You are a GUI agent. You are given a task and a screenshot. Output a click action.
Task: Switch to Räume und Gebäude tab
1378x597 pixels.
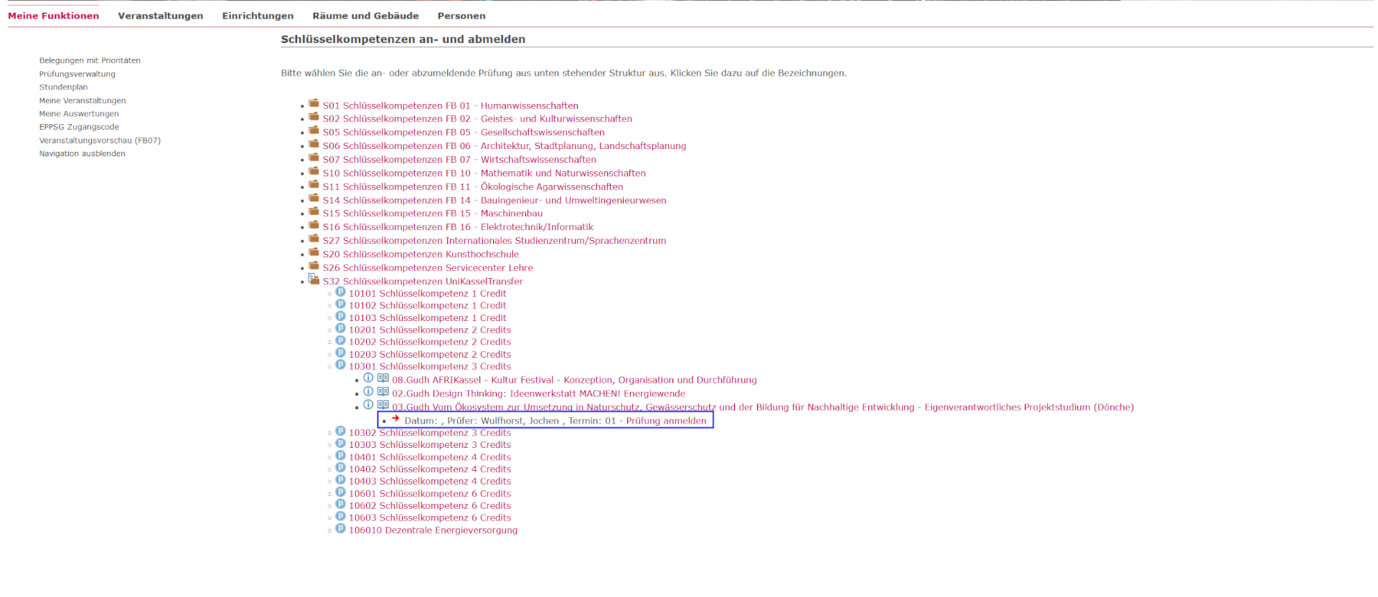(x=365, y=16)
